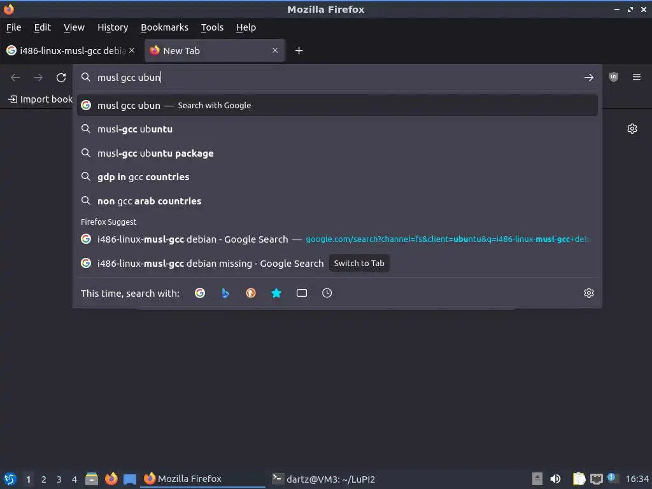The width and height of the screenshot is (652, 489).
Task: Search in History clock icon
Action: click(327, 293)
